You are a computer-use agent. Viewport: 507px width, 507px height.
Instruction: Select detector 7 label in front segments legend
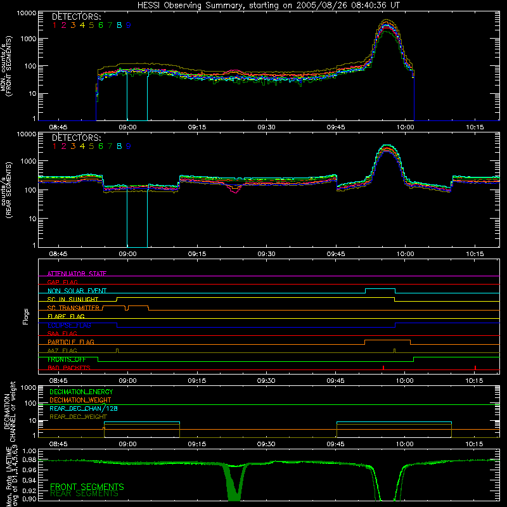point(110,25)
